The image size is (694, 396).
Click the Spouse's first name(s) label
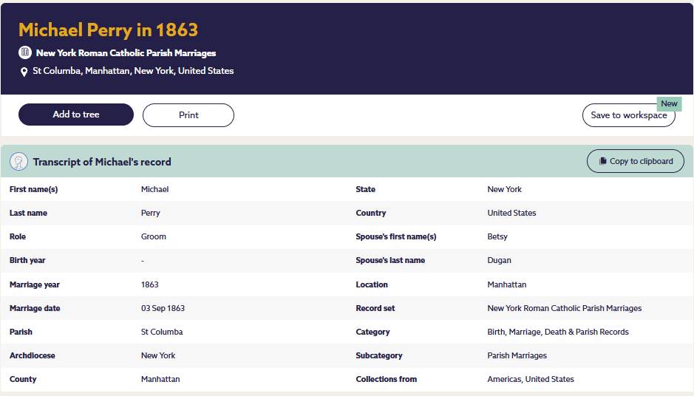click(396, 236)
